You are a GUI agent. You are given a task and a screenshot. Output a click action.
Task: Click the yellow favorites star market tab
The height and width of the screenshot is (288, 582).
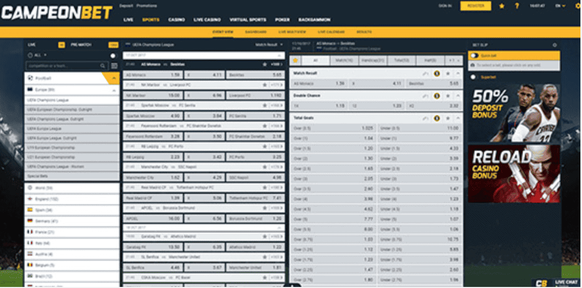295,60
